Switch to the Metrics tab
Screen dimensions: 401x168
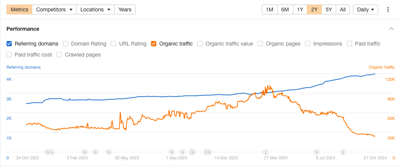19,9
